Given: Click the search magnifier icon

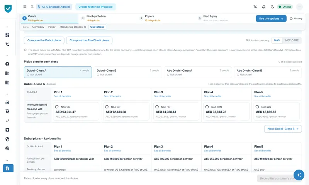Looking at the screenshot, I should [x=32, y=7].
